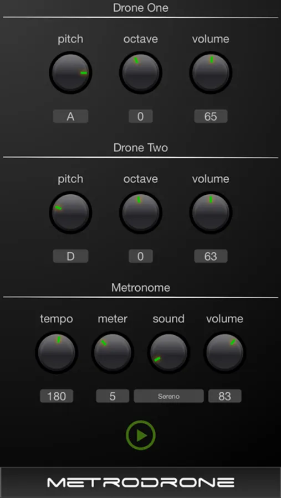
Task: Select the tempo value field showing 180
Action: coord(57,396)
